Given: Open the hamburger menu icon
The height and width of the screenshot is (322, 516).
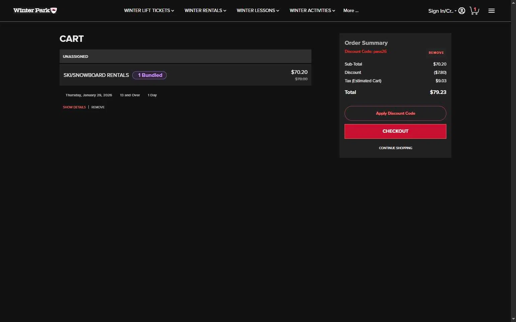Looking at the screenshot, I should pos(492,11).
